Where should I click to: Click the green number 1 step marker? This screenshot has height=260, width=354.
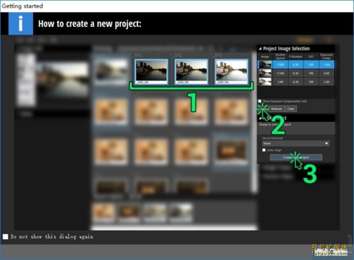(x=192, y=102)
